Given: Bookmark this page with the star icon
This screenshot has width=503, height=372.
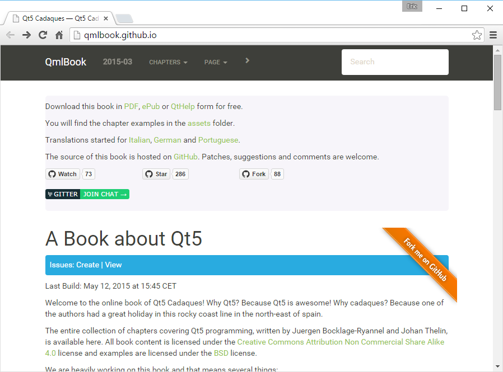Looking at the screenshot, I should pyautogui.click(x=477, y=35).
